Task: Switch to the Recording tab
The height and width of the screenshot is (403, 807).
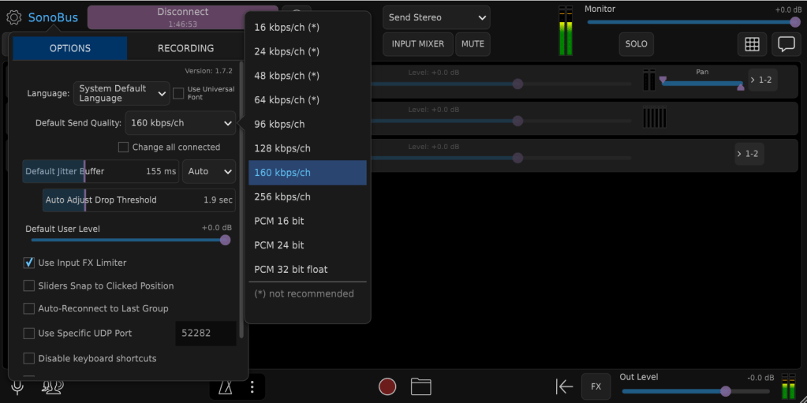Action: click(x=185, y=48)
